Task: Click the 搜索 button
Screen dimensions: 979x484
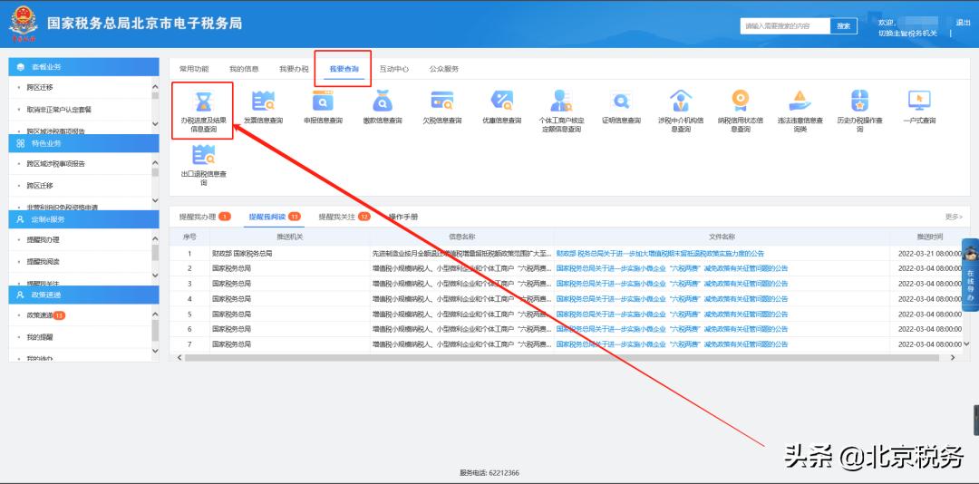Action: [843, 26]
